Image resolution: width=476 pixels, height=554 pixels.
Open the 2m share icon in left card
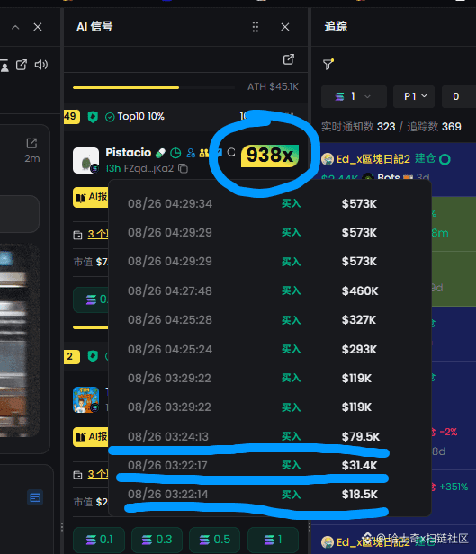31,143
